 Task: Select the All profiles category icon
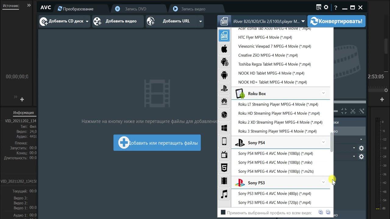point(224,36)
